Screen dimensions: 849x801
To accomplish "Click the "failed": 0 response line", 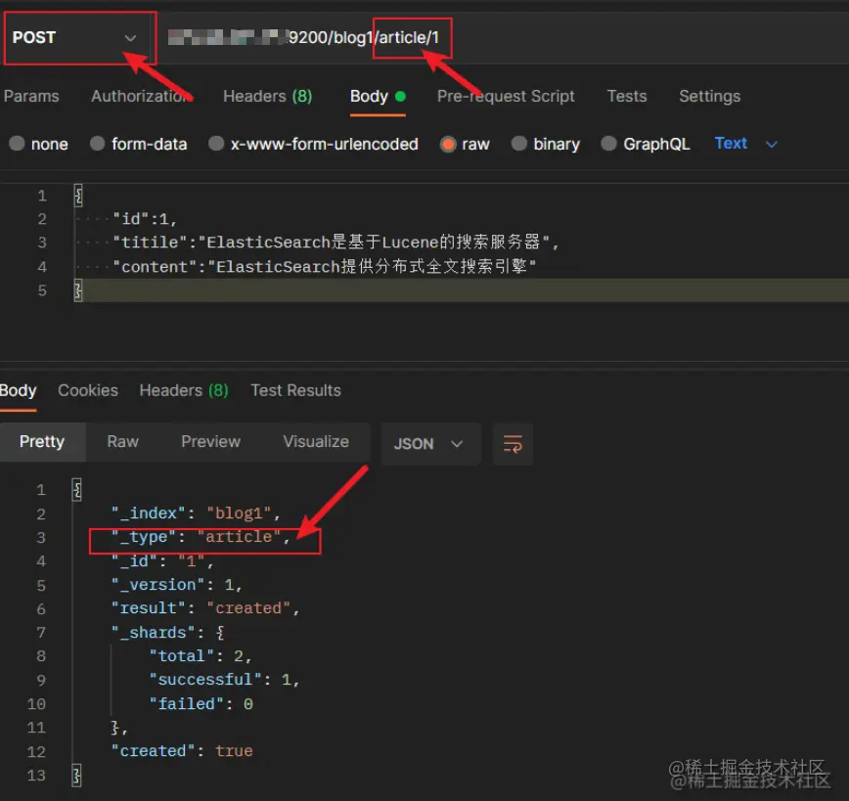I will point(201,703).
